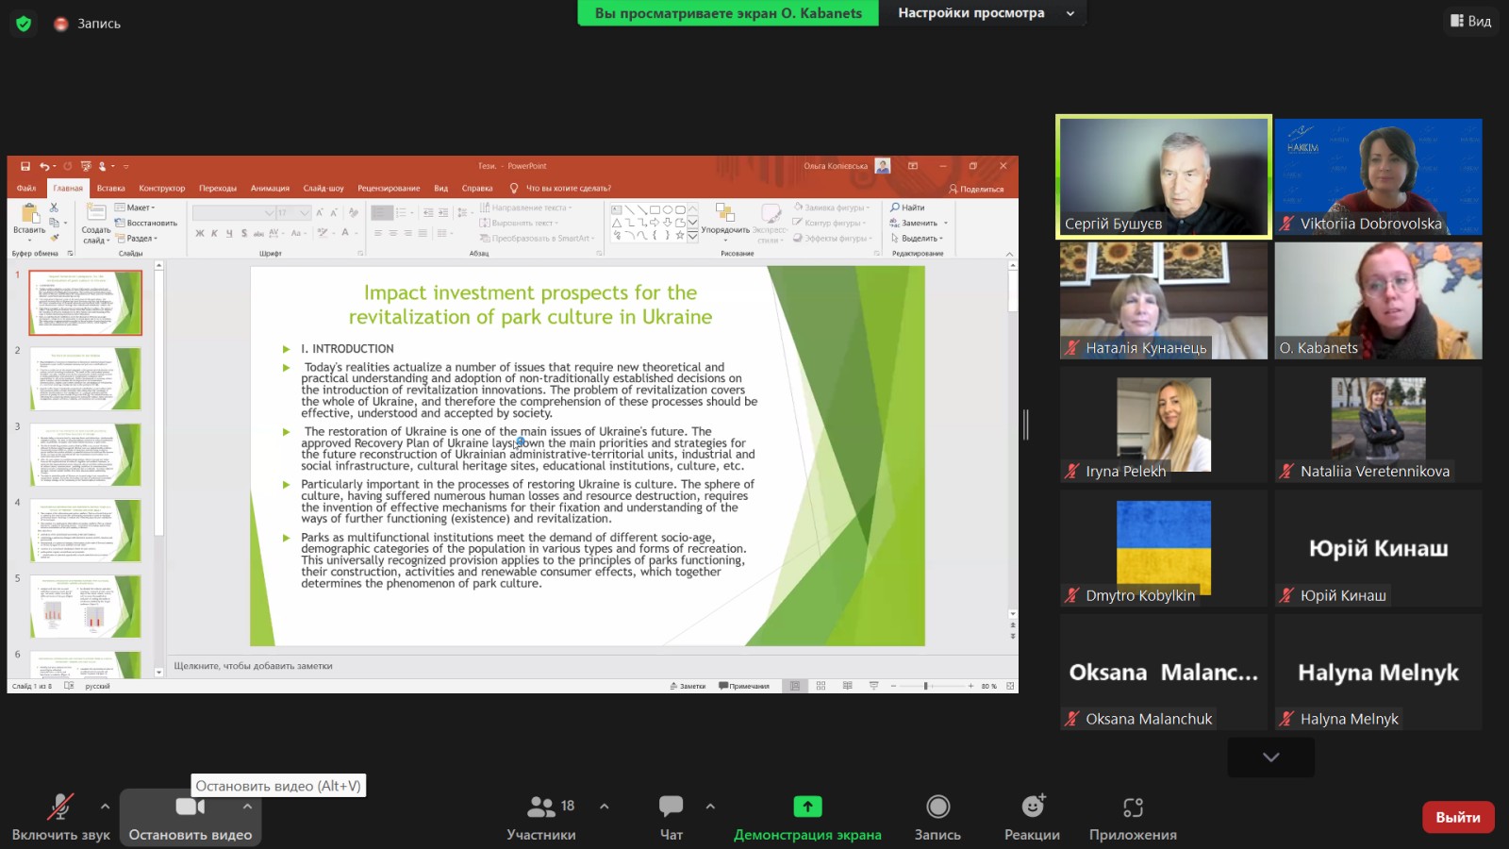The width and height of the screenshot is (1509, 849).
Task: Select the rectangle shape in shapes gallery
Action: tap(655, 209)
